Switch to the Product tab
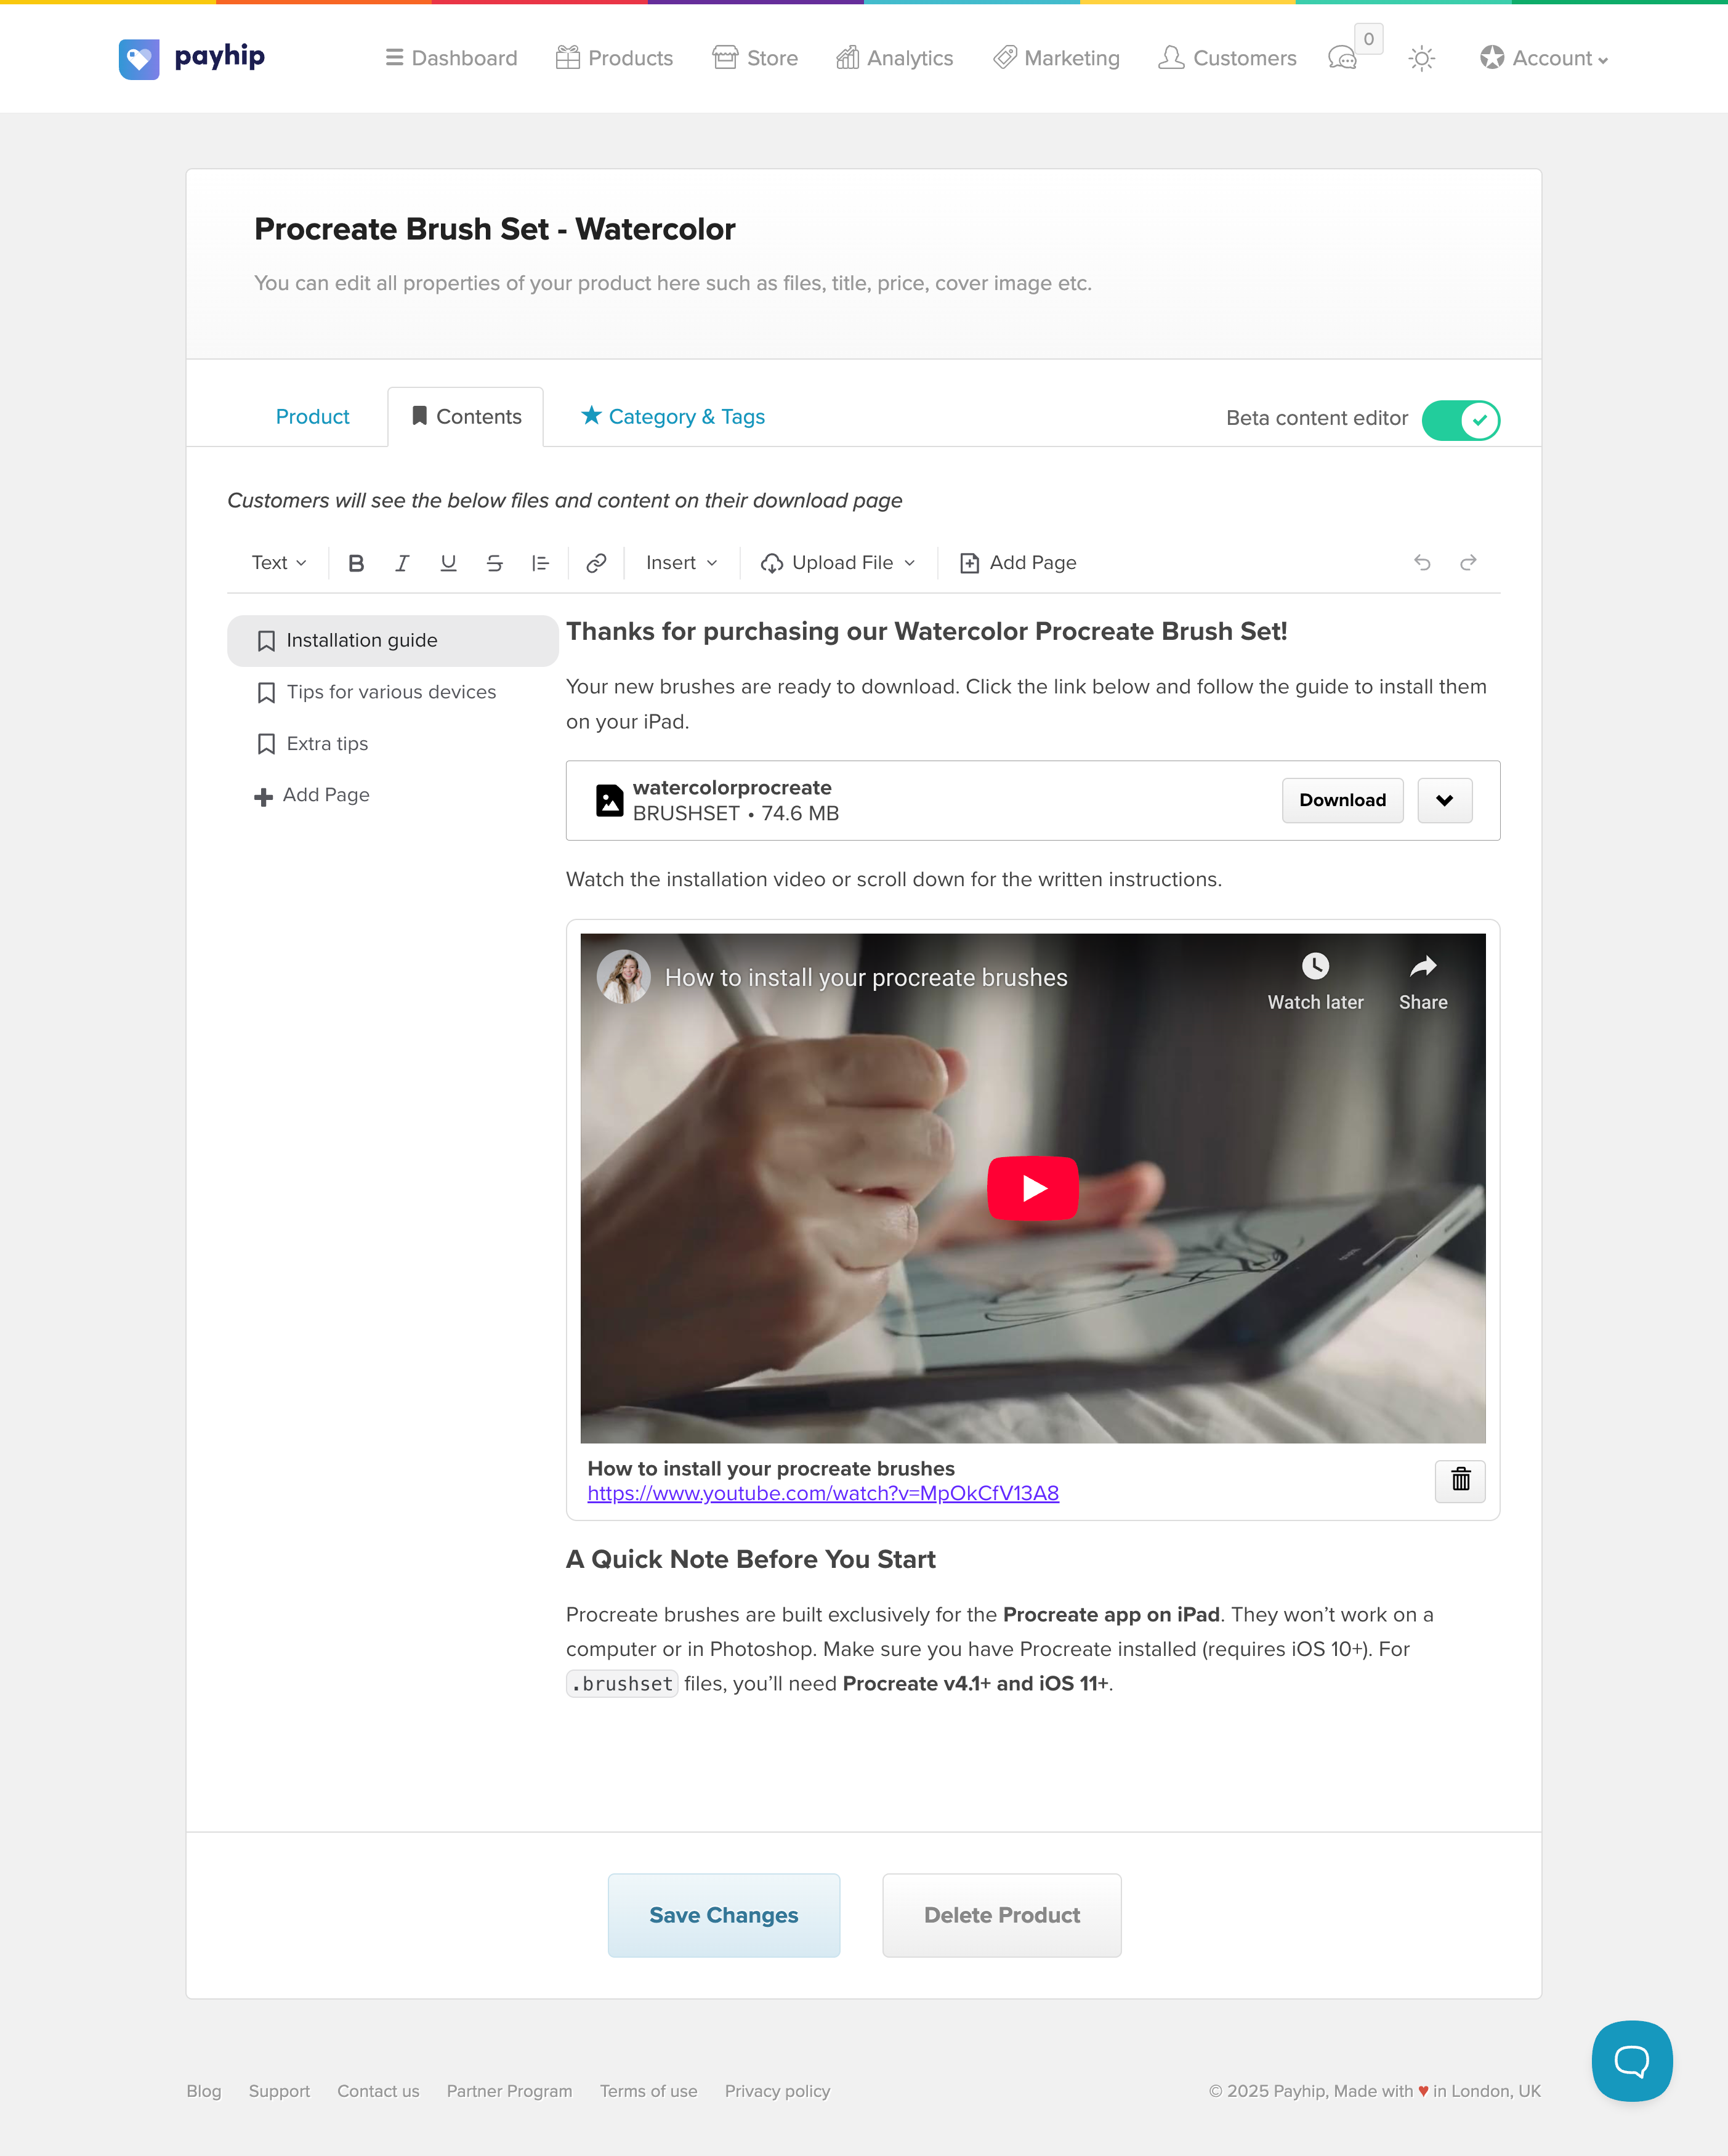The width and height of the screenshot is (1728, 2156). coord(312,417)
